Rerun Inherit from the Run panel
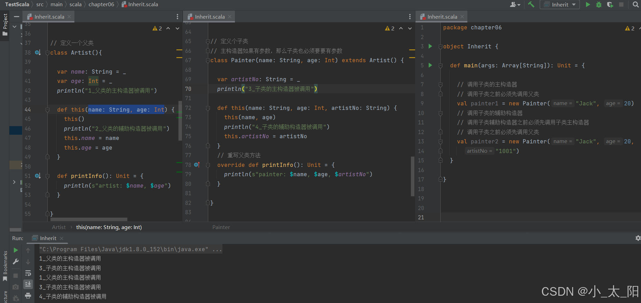This screenshot has height=303, width=641. (x=16, y=250)
